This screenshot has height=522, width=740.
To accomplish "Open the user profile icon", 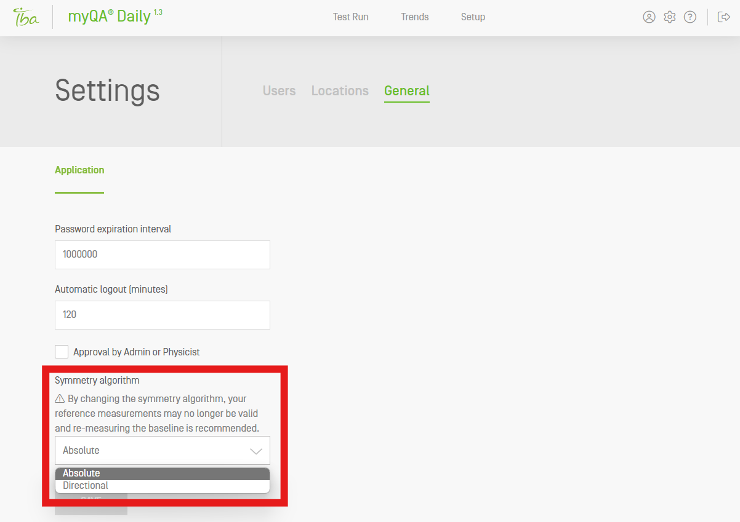I will coord(649,17).
